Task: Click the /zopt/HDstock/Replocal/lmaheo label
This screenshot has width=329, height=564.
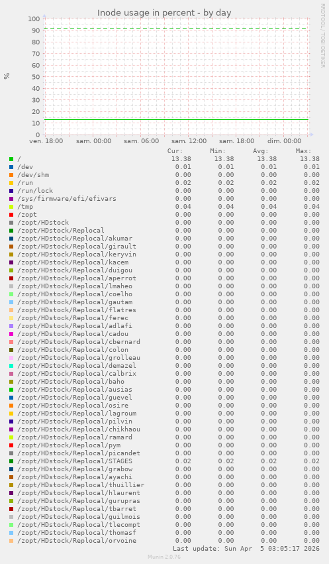Action: (75, 286)
